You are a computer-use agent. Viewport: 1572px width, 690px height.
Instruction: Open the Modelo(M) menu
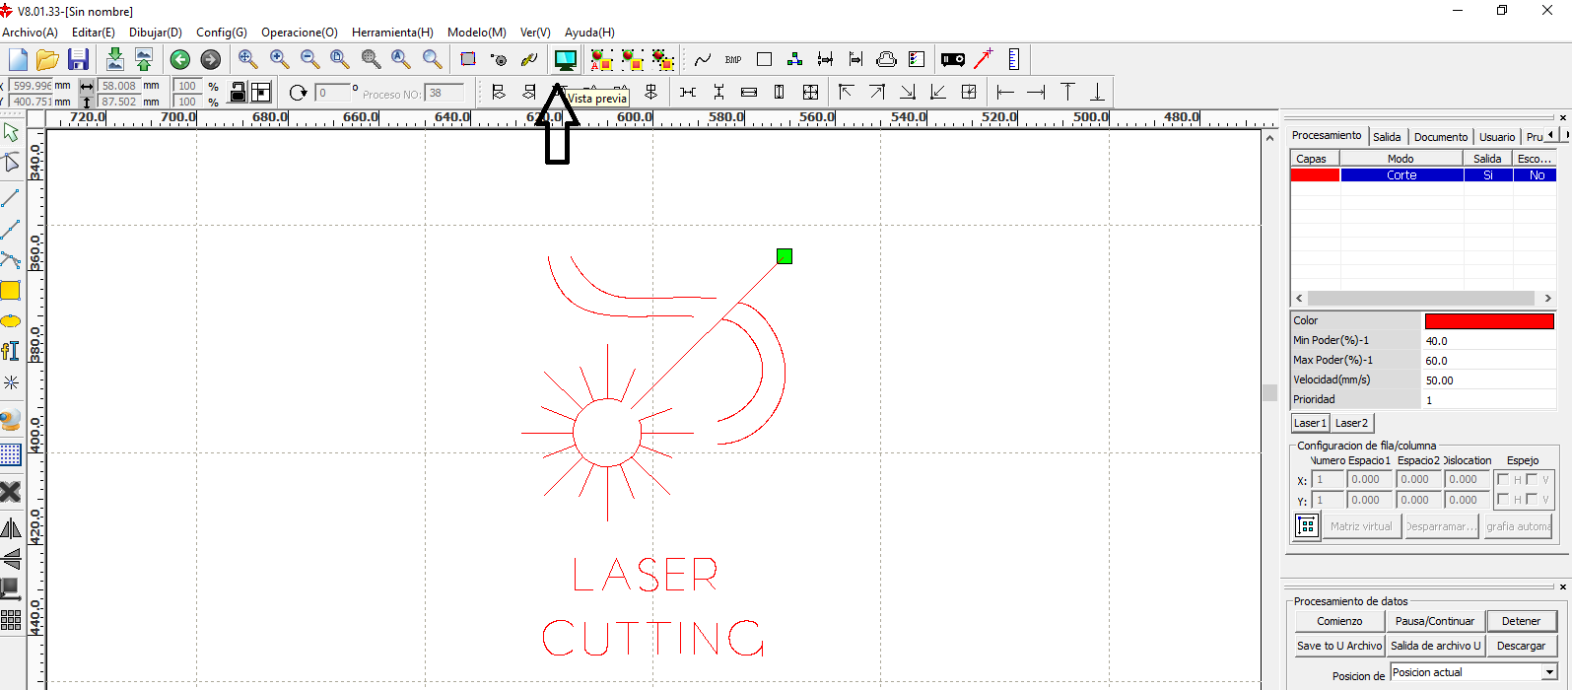click(477, 33)
